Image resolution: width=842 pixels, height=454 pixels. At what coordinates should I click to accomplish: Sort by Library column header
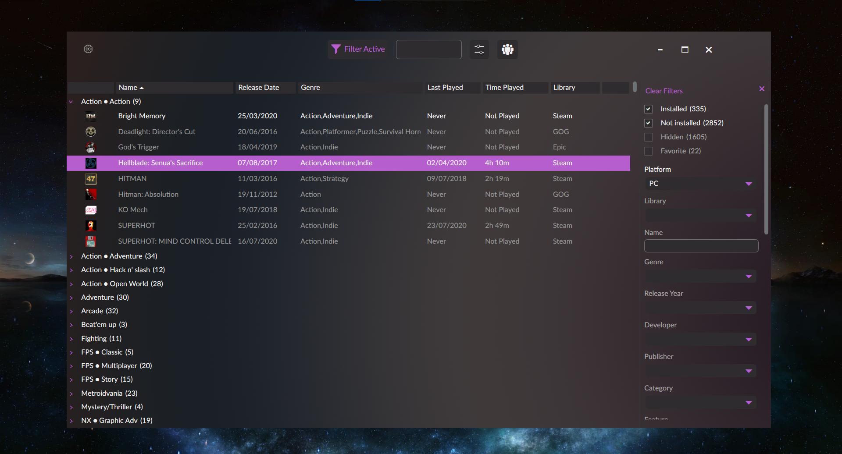point(575,88)
